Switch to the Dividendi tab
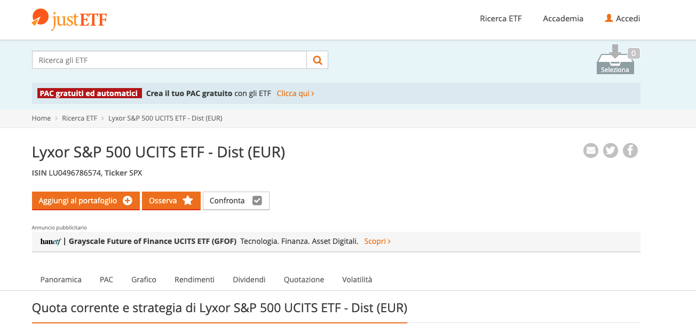The height and width of the screenshot is (333, 696). pos(249,280)
